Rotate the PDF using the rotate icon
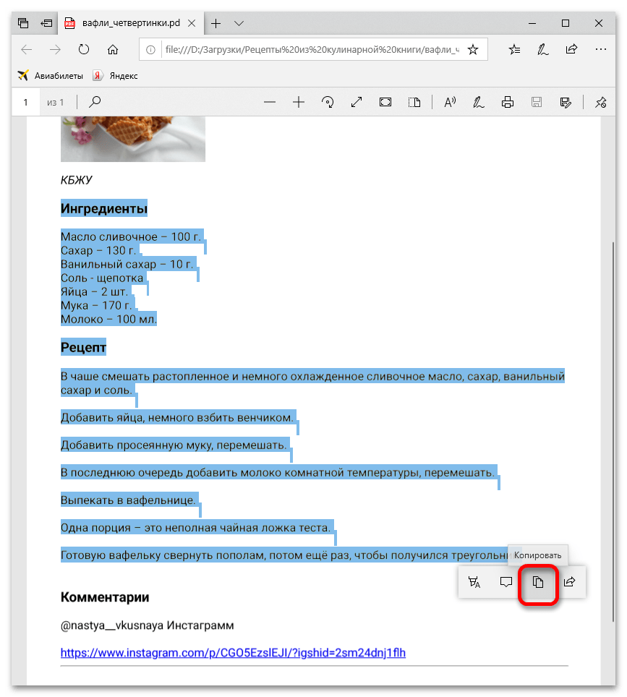 328,102
